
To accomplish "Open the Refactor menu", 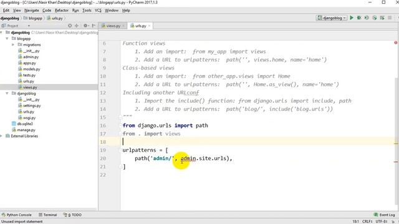I will tap(62, 11).
